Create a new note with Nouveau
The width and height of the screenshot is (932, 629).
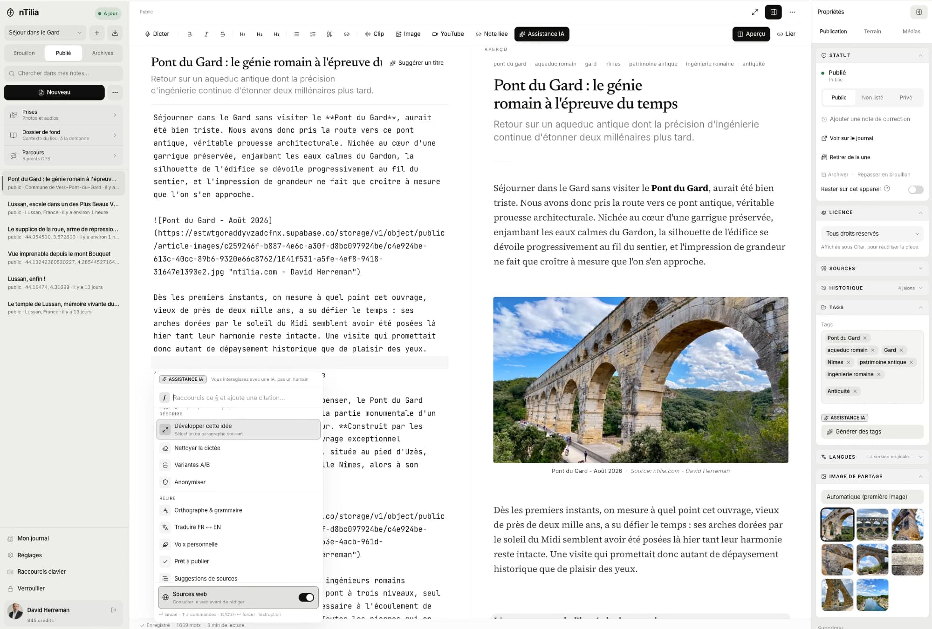tap(55, 92)
